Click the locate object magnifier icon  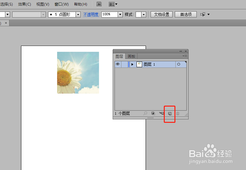(x=145, y=113)
